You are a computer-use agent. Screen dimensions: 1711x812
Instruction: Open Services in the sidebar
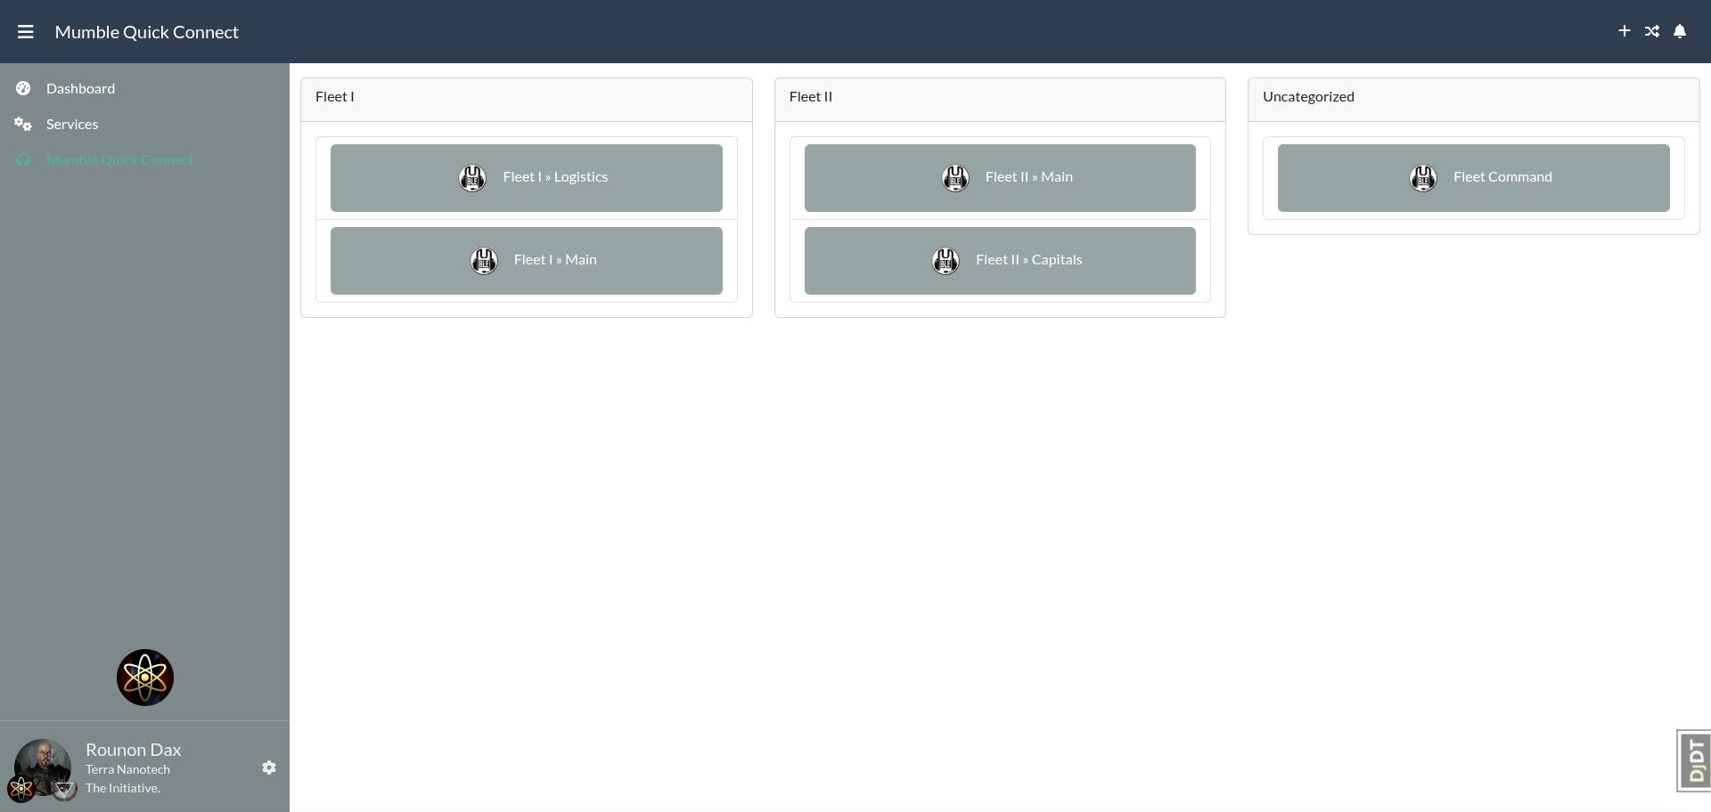pyautogui.click(x=72, y=124)
